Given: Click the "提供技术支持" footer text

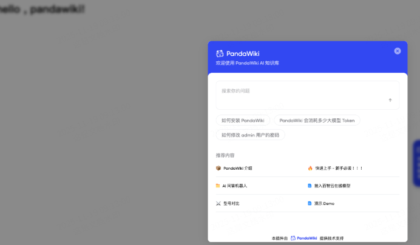Looking at the screenshot, I should coord(331,238).
